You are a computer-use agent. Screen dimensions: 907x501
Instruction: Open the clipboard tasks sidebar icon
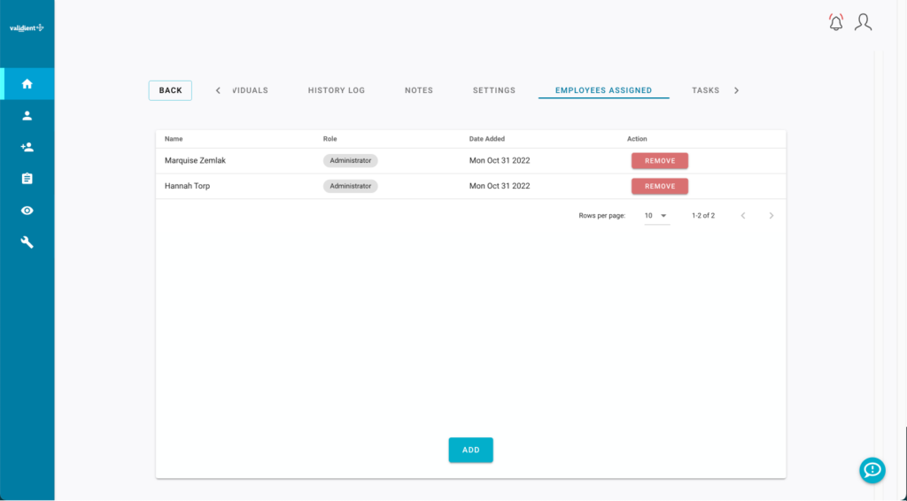click(27, 179)
